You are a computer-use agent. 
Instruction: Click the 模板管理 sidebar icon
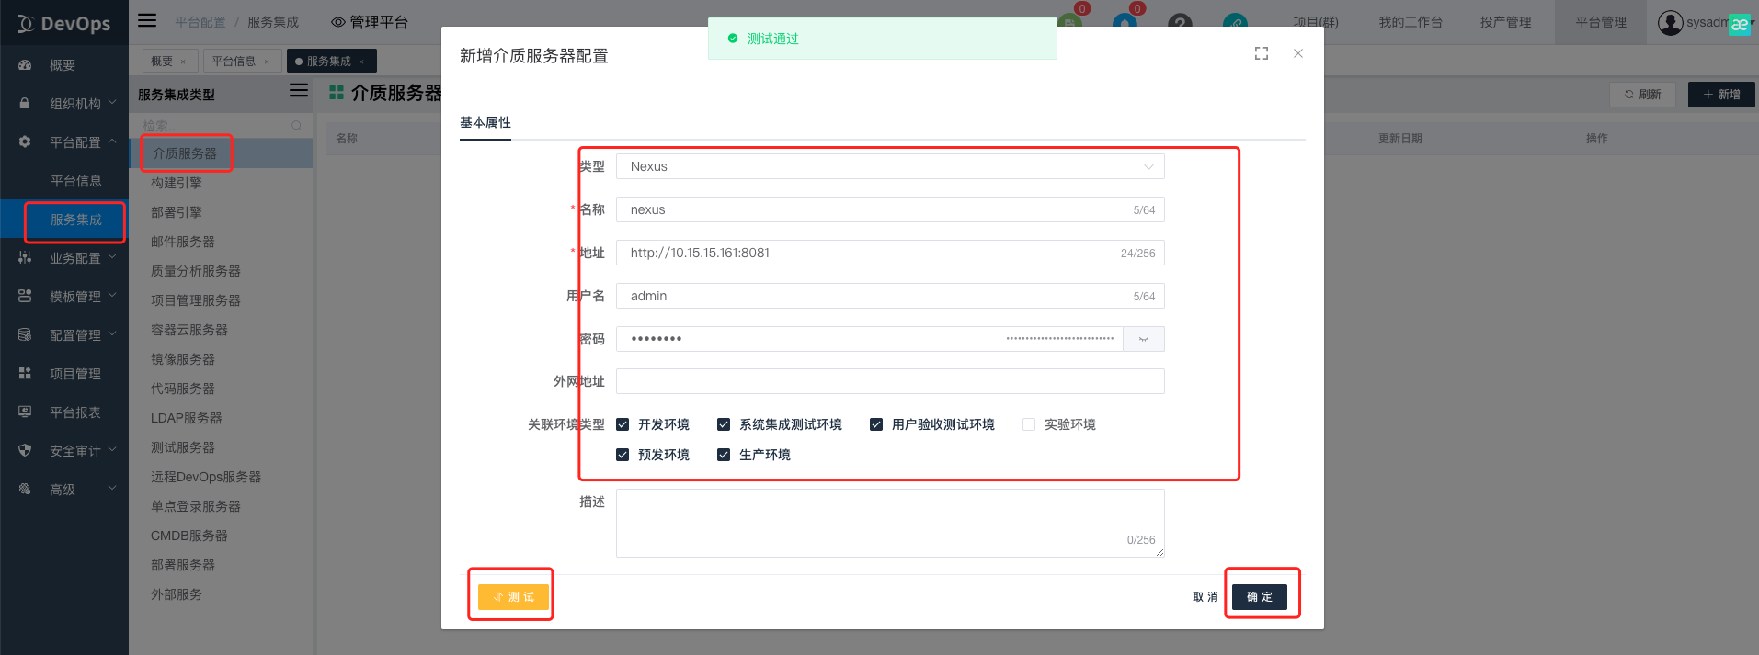(25, 297)
